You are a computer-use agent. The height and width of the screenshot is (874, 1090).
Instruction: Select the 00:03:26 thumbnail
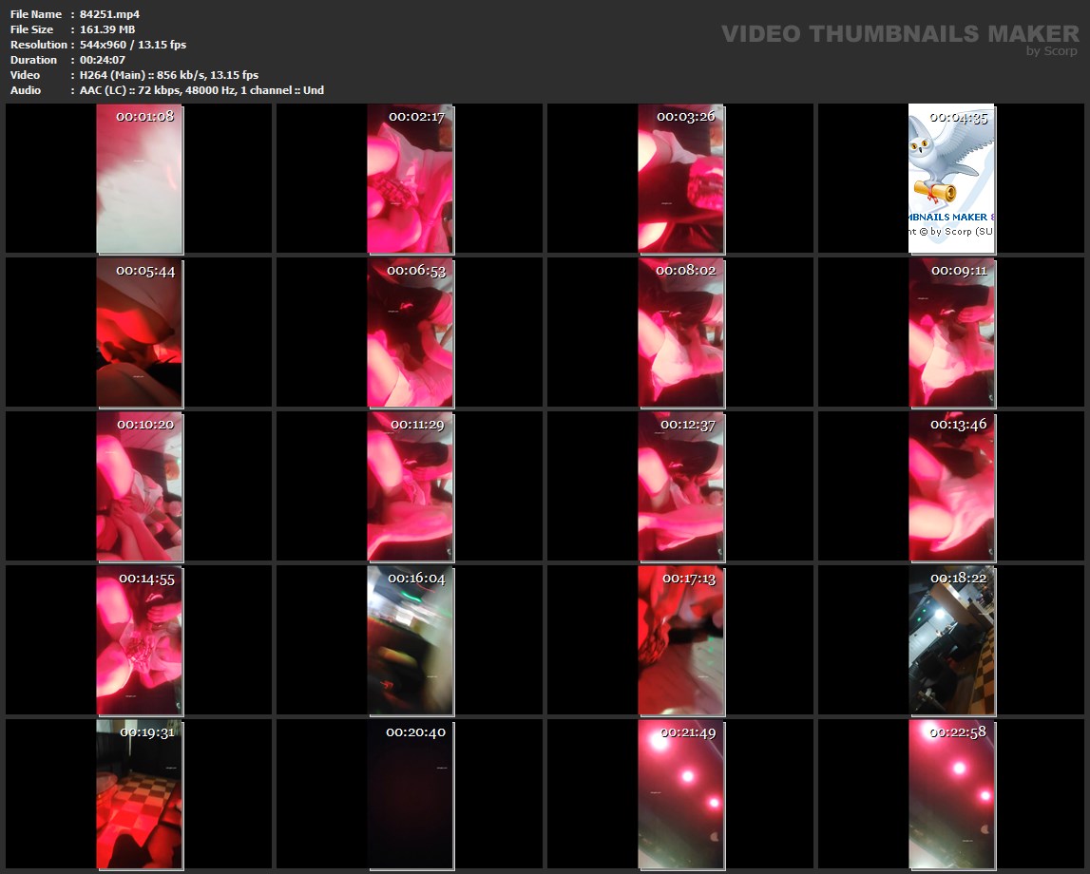pyautogui.click(x=680, y=179)
